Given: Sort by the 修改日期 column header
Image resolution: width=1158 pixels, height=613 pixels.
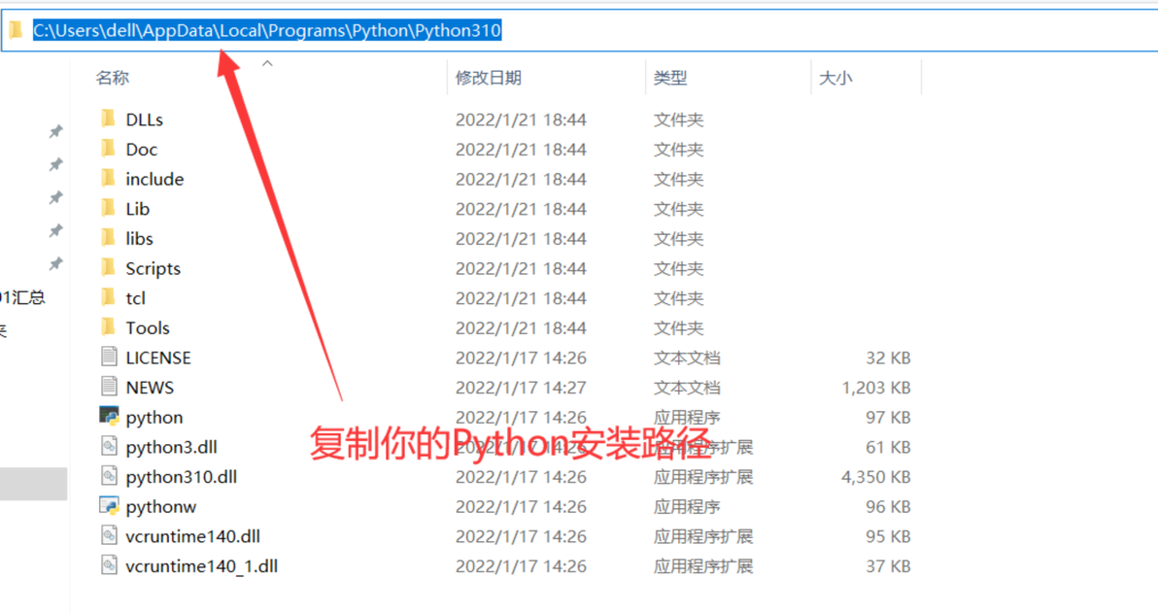Looking at the screenshot, I should click(488, 78).
